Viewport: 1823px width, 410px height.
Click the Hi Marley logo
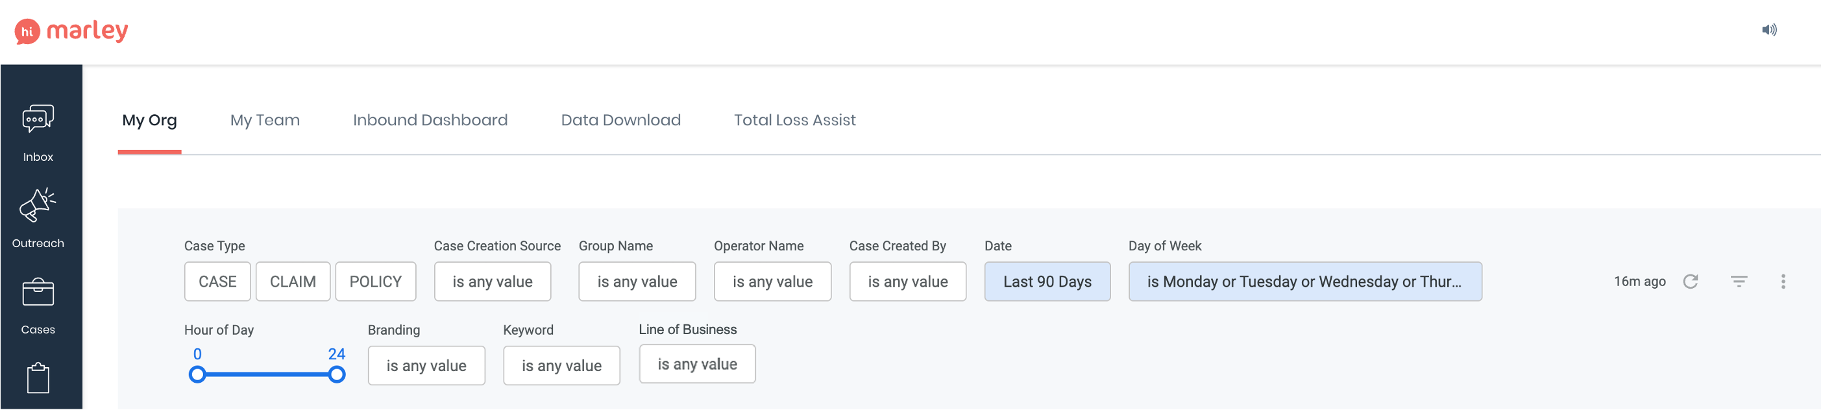click(x=71, y=30)
